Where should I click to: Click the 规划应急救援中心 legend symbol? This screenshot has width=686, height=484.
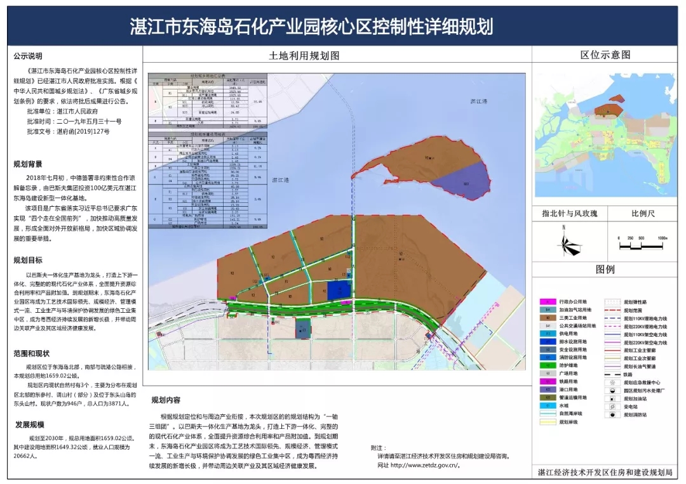coord(612,383)
